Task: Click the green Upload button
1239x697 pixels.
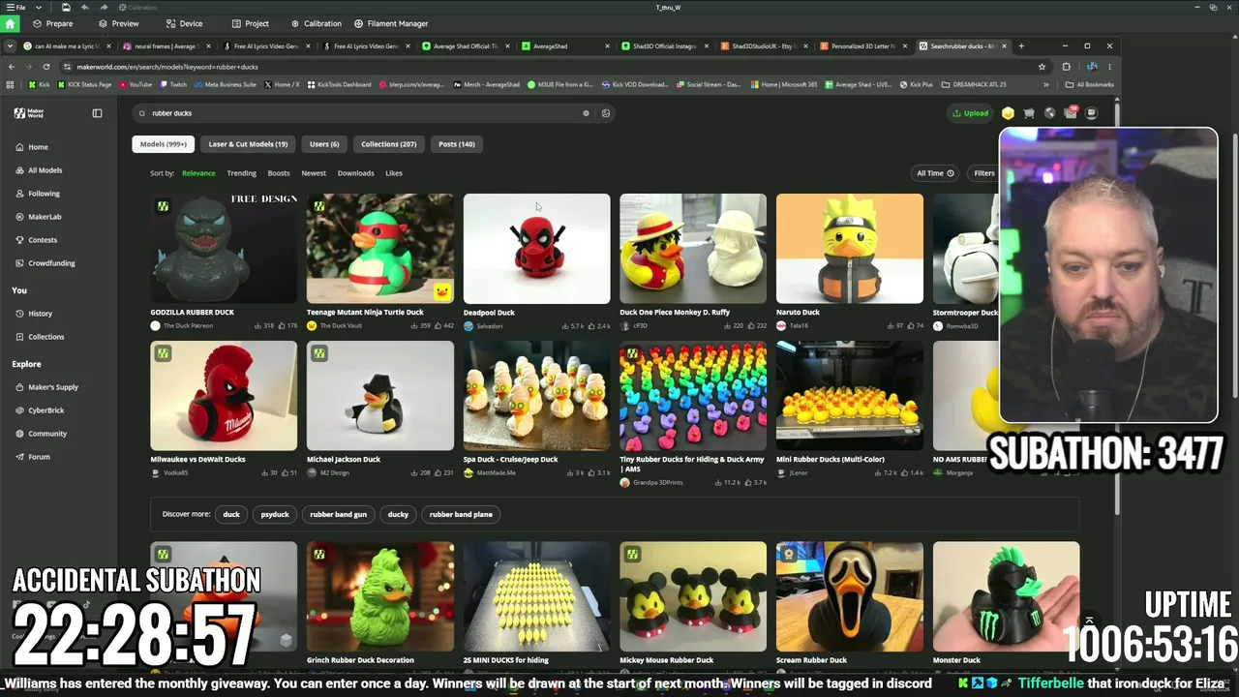Action: coord(971,113)
